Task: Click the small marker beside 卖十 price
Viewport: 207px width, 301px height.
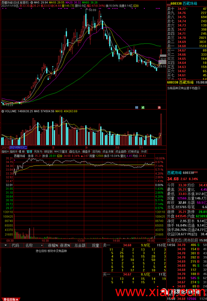Action: [x=187, y=8]
